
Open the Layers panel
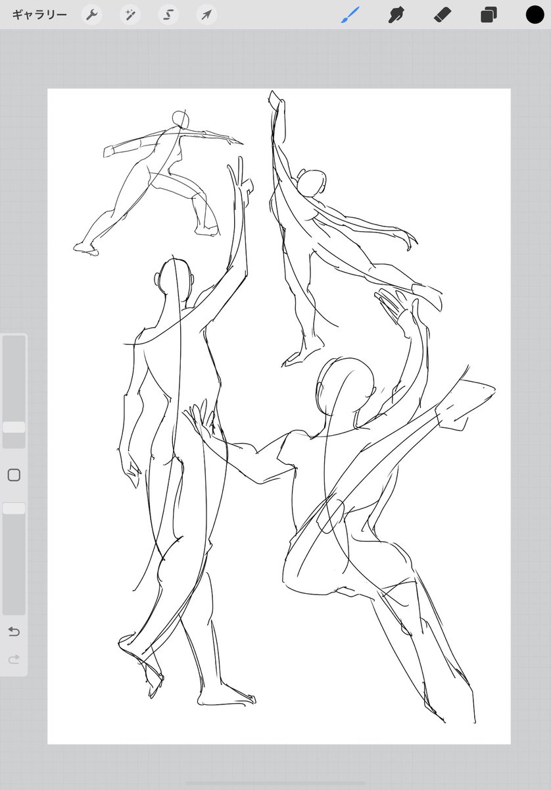point(489,14)
